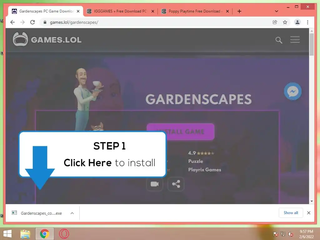This screenshot has height=240, width=320.
Task: Close the Poppy Playtime tab
Action: click(x=227, y=11)
